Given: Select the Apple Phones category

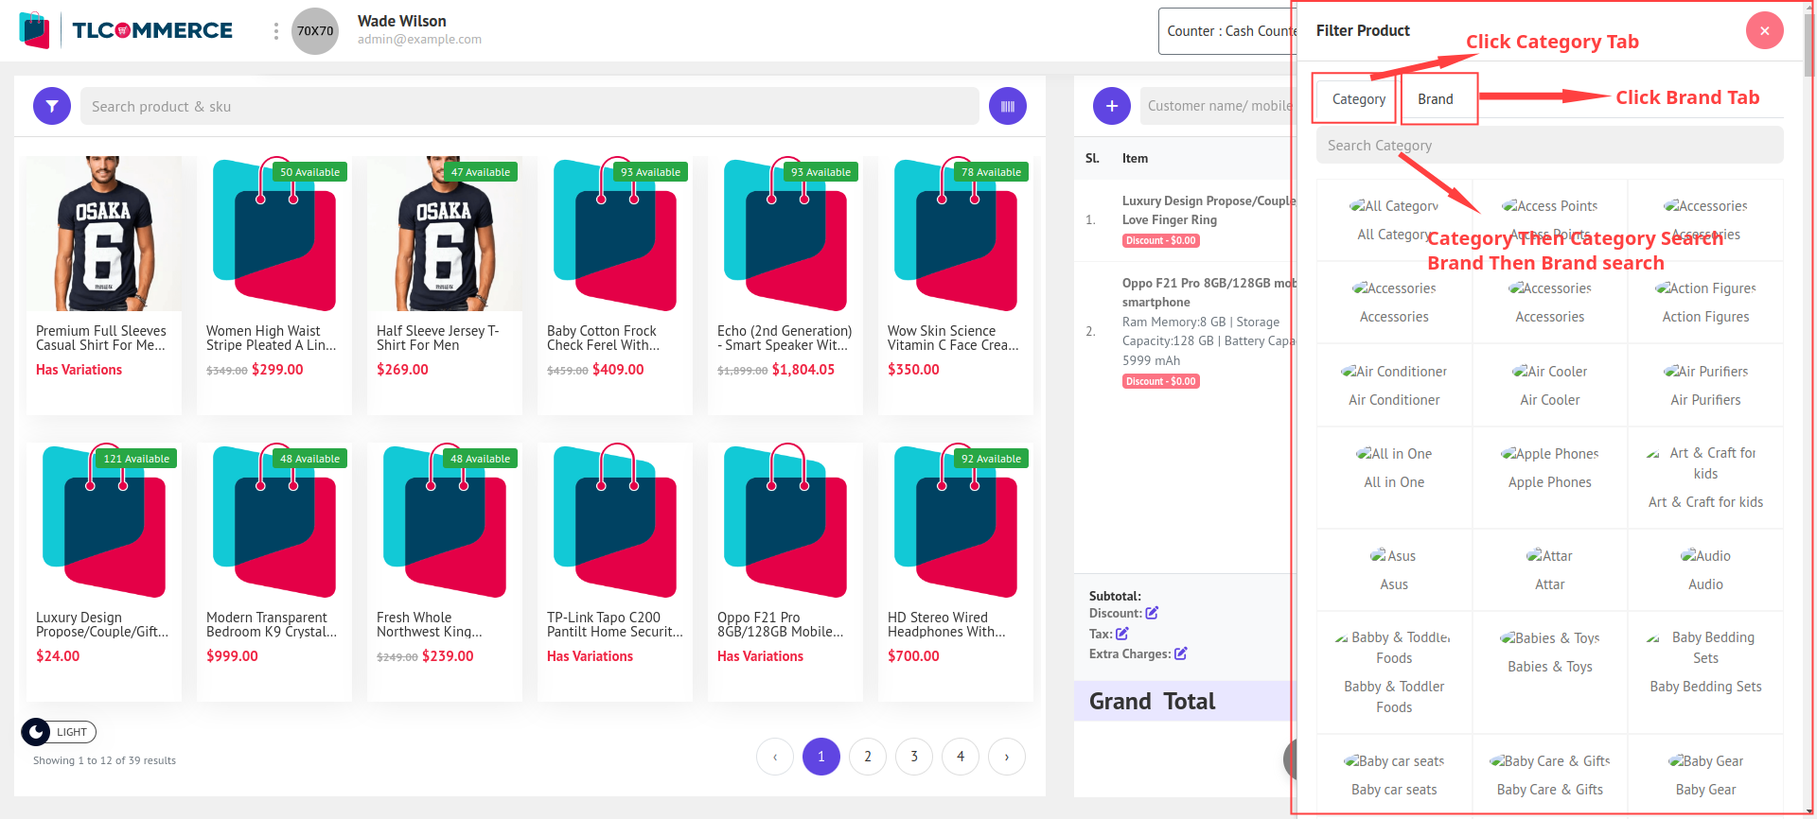Looking at the screenshot, I should 1549,468.
